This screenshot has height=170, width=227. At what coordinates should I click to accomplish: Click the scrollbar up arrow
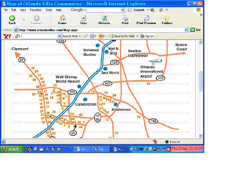point(201,42)
